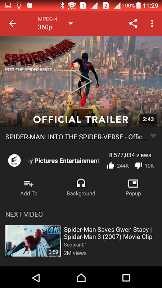Screen dimensions: 162x288
Task: Tap the Android recent apps button
Action: [126, 278]
